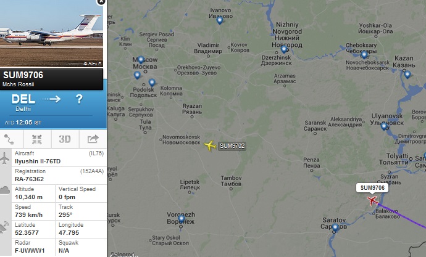Click the Cheboksary airport pin
The height and width of the screenshot is (257, 426).
tap(364, 54)
